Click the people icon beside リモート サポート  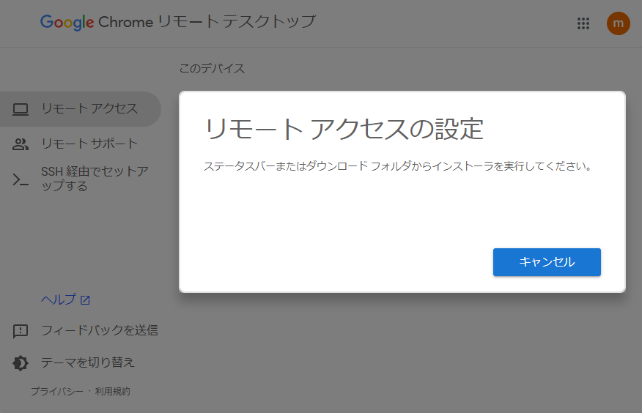21,144
